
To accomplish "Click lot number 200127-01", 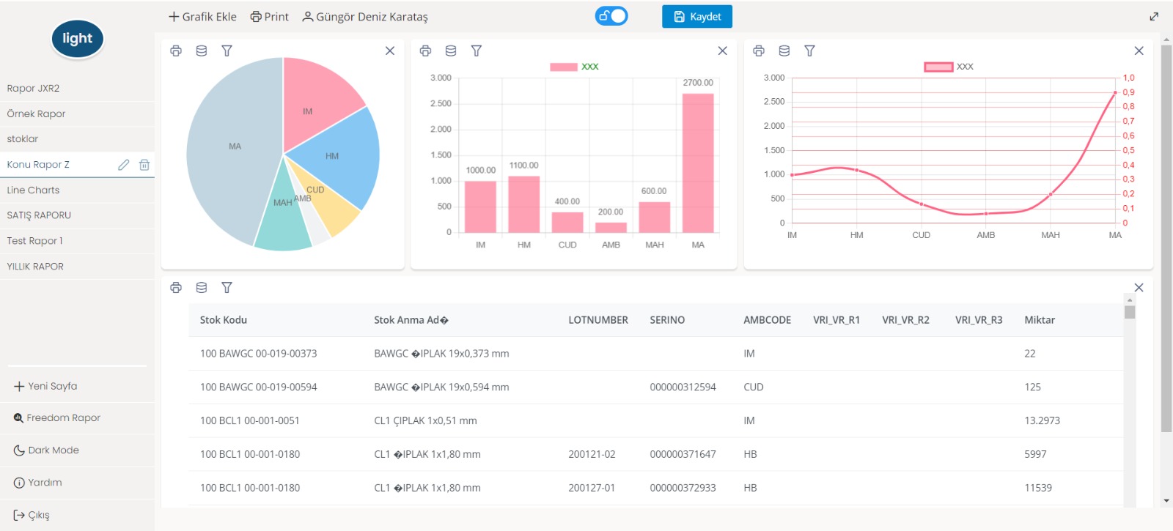I will tap(592, 488).
